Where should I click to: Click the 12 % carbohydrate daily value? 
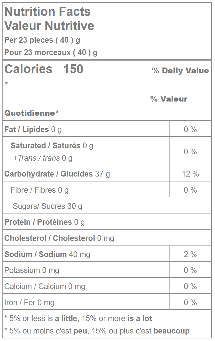(x=190, y=174)
